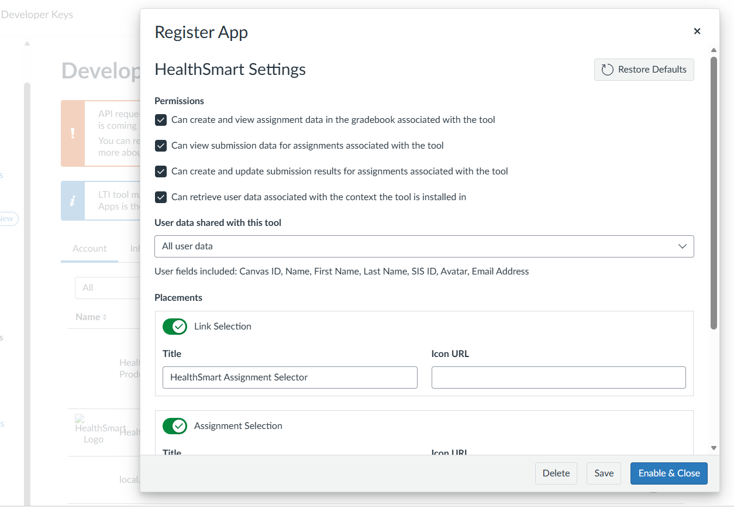
Task: Click the Delete button
Action: click(556, 473)
